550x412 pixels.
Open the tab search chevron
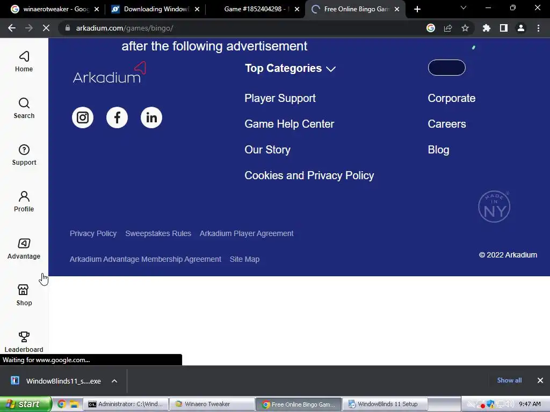click(x=464, y=8)
